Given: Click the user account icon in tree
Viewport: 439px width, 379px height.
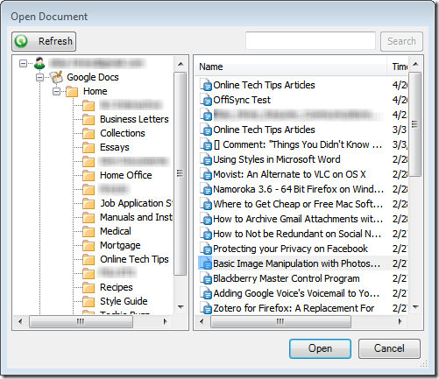Looking at the screenshot, I should pyautogui.click(x=39, y=63).
